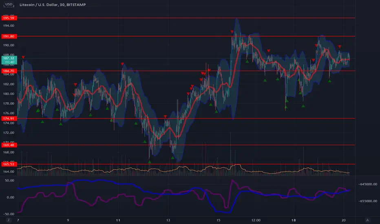
Task: Select the 169.48 red price level label
Action: (x=9, y=145)
